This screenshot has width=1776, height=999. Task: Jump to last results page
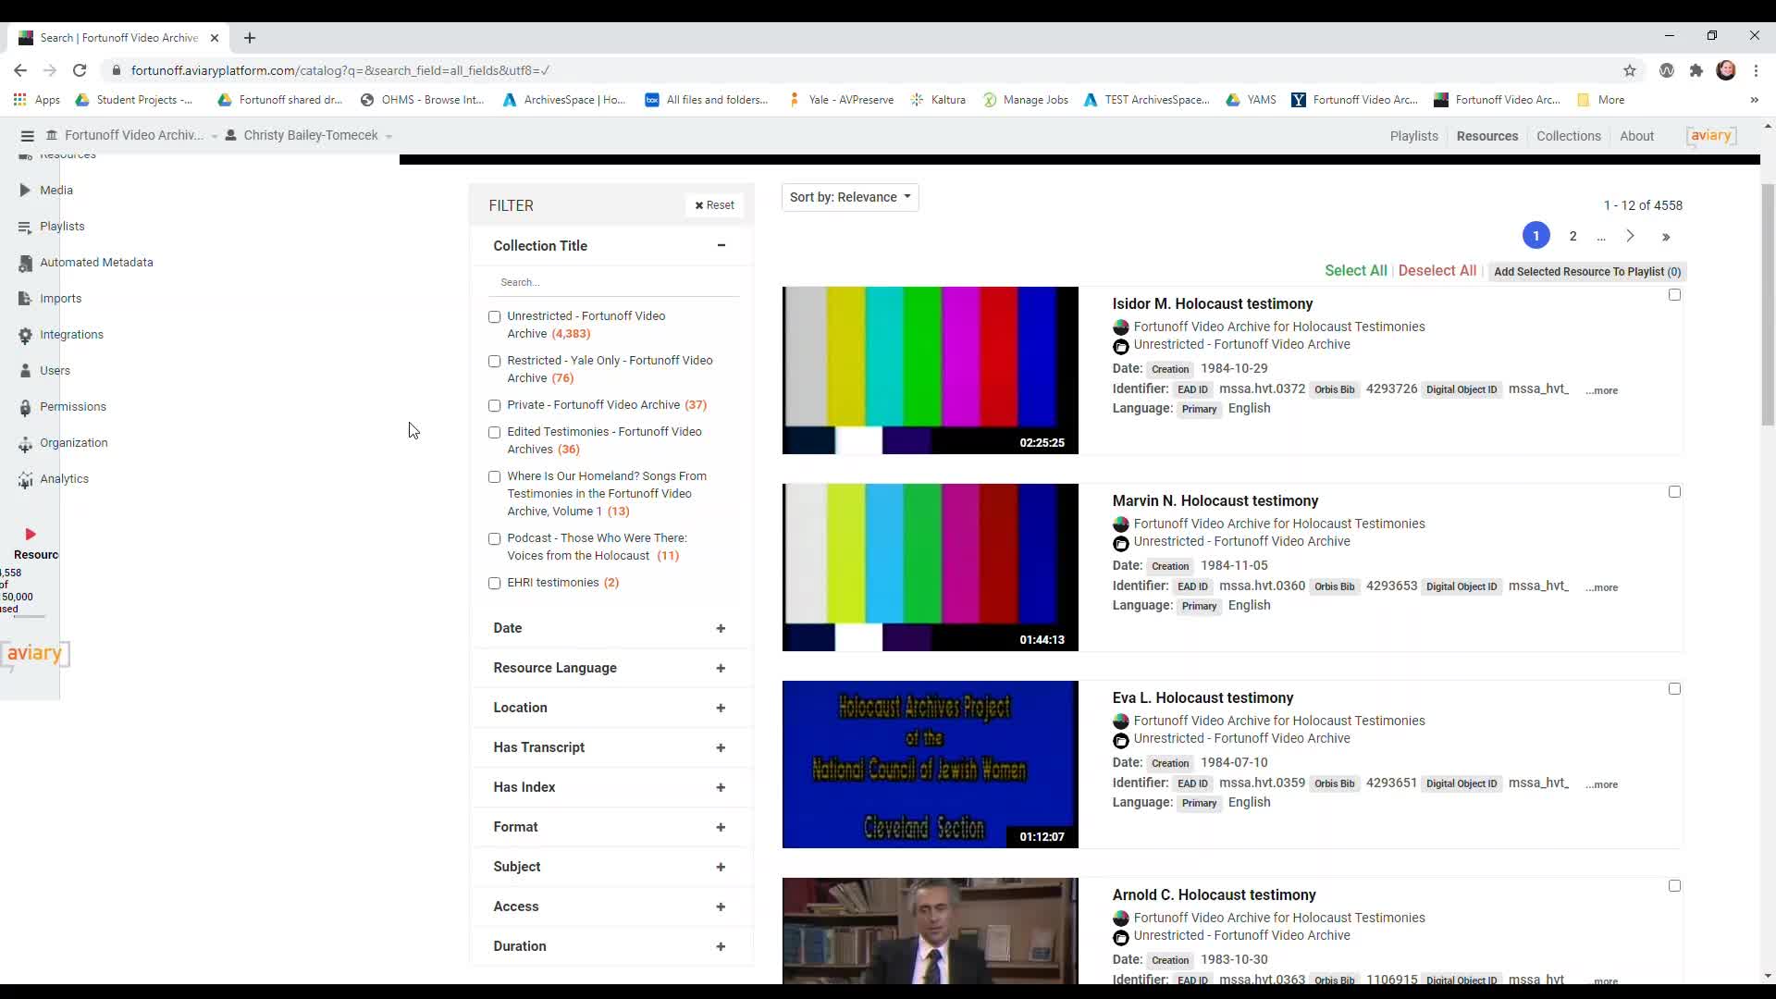(x=1666, y=237)
